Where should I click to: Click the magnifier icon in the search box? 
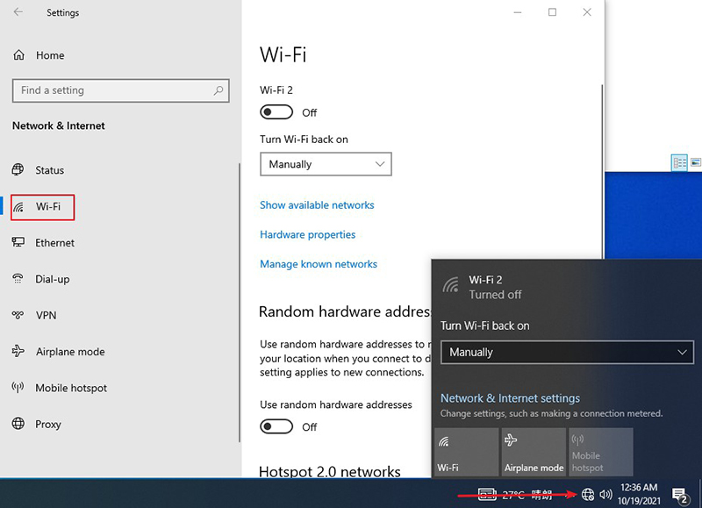tap(218, 90)
